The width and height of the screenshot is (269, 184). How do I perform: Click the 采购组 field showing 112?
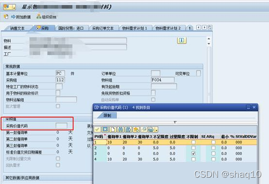click(60, 80)
